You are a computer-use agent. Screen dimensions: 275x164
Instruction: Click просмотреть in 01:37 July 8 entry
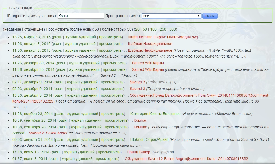tap(107, 159)
